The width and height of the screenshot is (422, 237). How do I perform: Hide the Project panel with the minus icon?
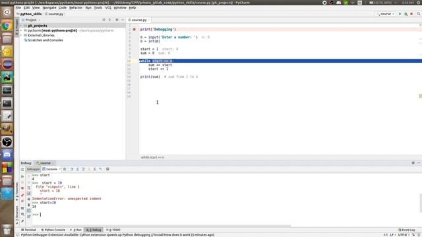pyautogui.click(x=123, y=20)
